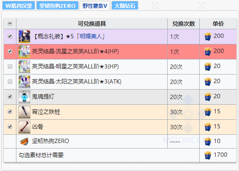Click the 单价 column header
This screenshot has width=239, height=171.
tap(218, 24)
